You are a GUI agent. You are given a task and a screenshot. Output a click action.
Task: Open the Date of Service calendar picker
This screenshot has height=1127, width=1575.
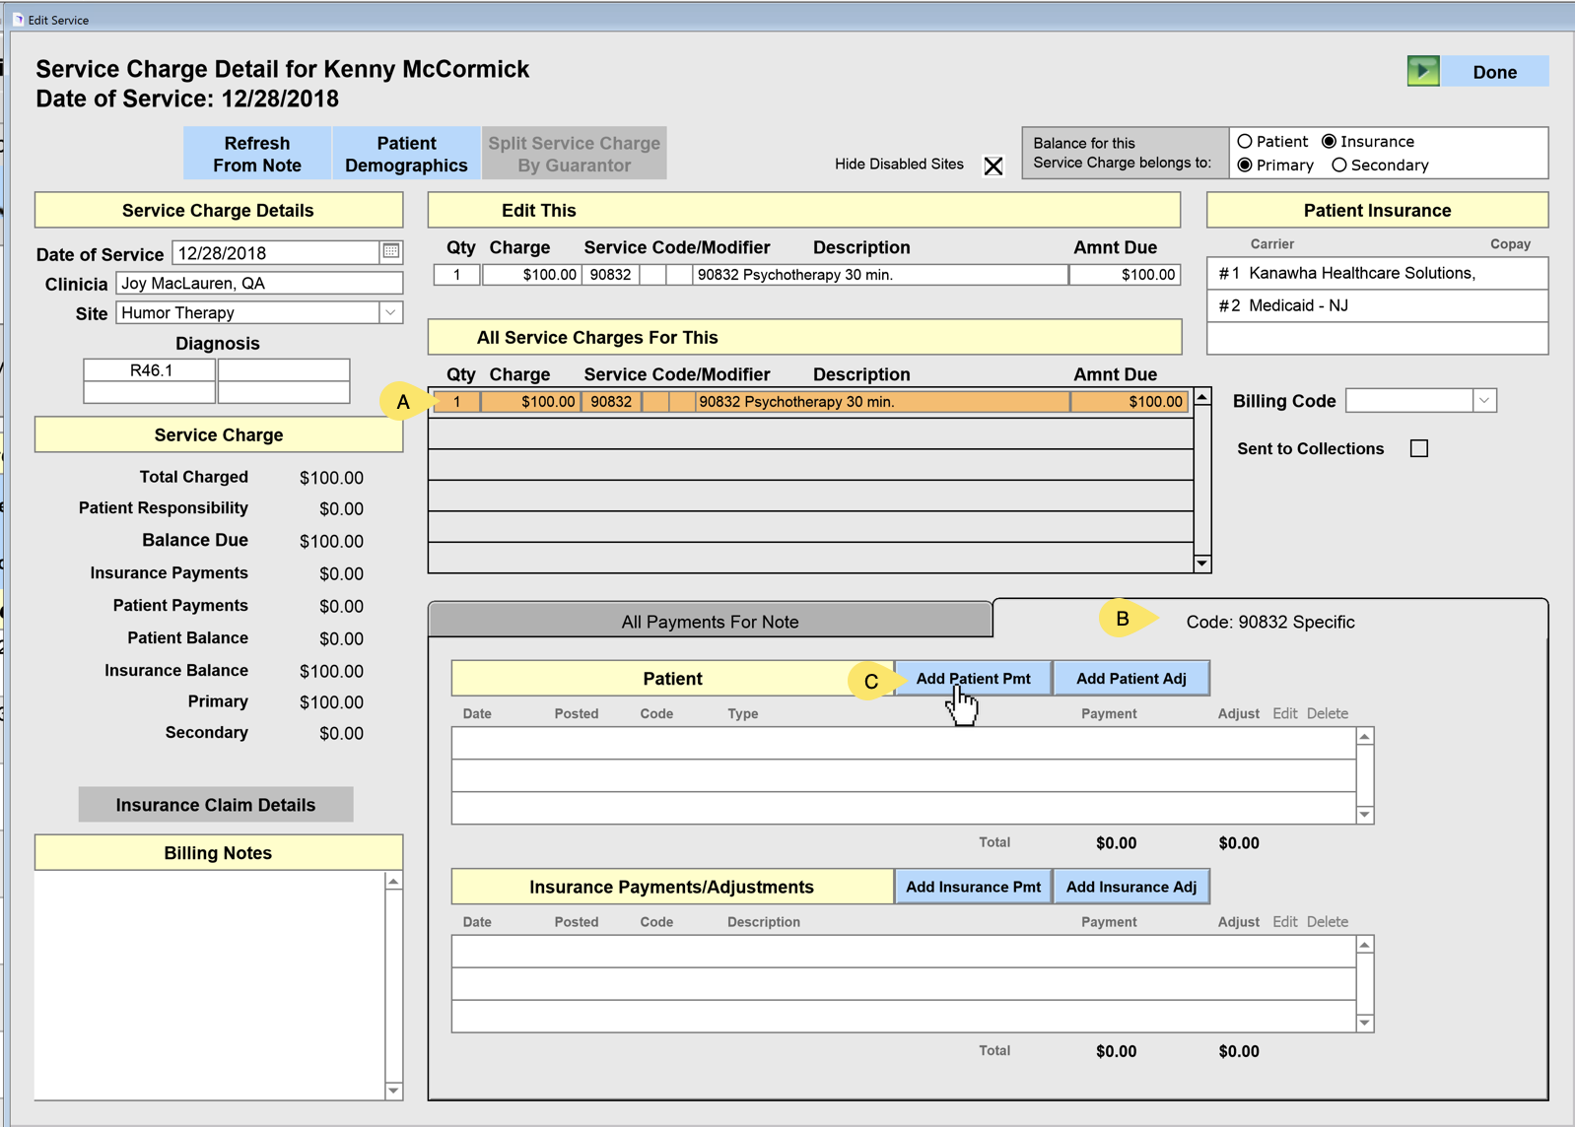tap(391, 252)
